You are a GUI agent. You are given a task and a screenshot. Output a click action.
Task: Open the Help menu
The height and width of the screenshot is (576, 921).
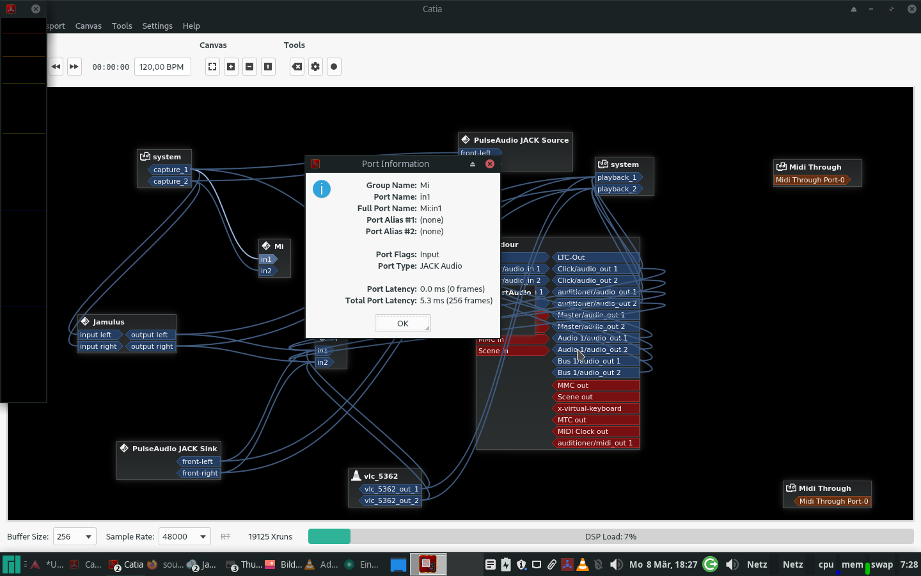[191, 26]
